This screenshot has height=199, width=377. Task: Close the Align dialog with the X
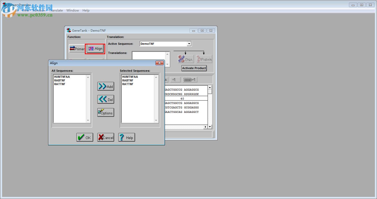pyautogui.click(x=159, y=63)
